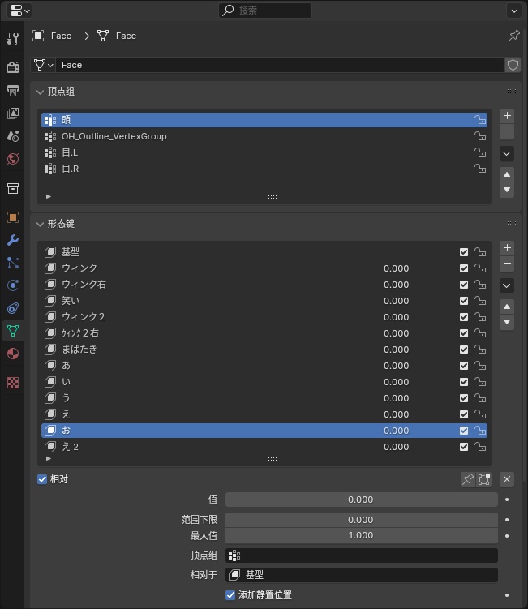Open the Render properties tab
The width and height of the screenshot is (528, 609).
pyautogui.click(x=13, y=67)
